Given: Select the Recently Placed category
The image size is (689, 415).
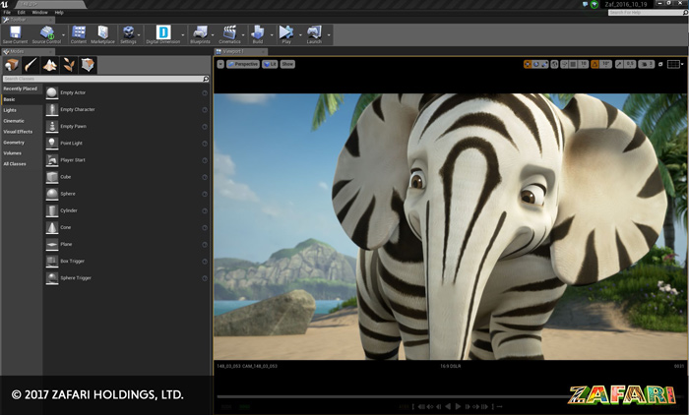Looking at the screenshot, I should (x=21, y=89).
